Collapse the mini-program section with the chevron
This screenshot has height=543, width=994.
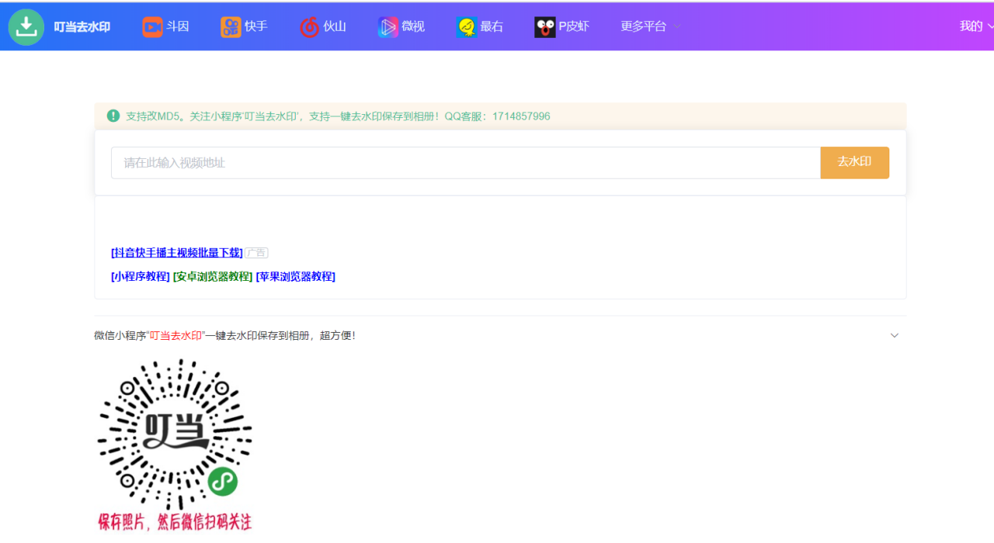pos(895,335)
